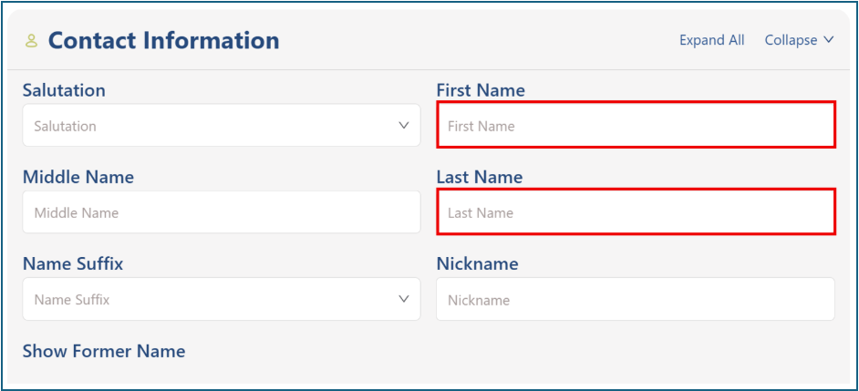Image resolution: width=859 pixels, height=391 pixels.
Task: Click the Name Suffix dropdown arrow
Action: (x=404, y=299)
